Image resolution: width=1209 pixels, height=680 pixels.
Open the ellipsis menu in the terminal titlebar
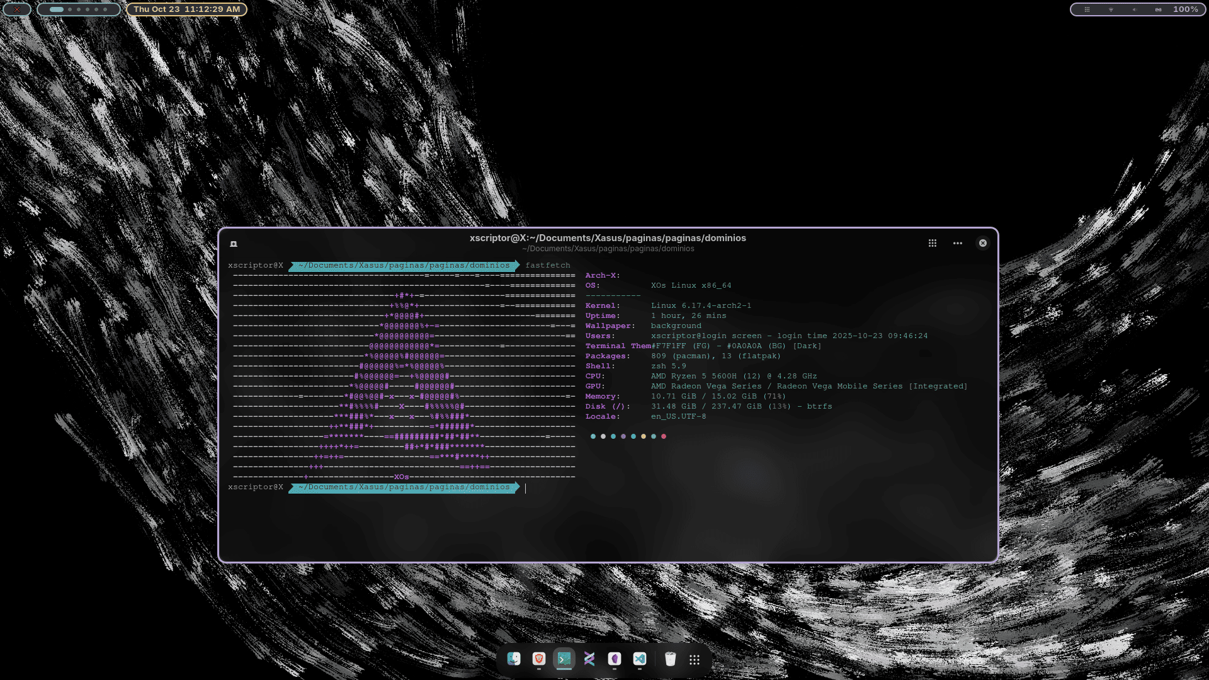click(x=958, y=243)
